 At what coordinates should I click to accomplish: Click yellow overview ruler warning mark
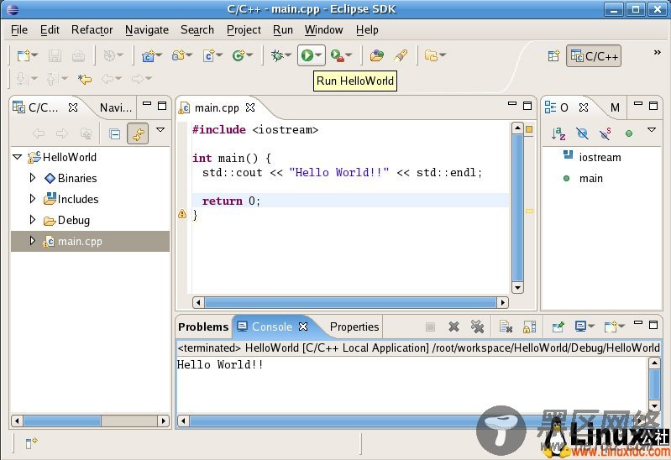click(529, 211)
